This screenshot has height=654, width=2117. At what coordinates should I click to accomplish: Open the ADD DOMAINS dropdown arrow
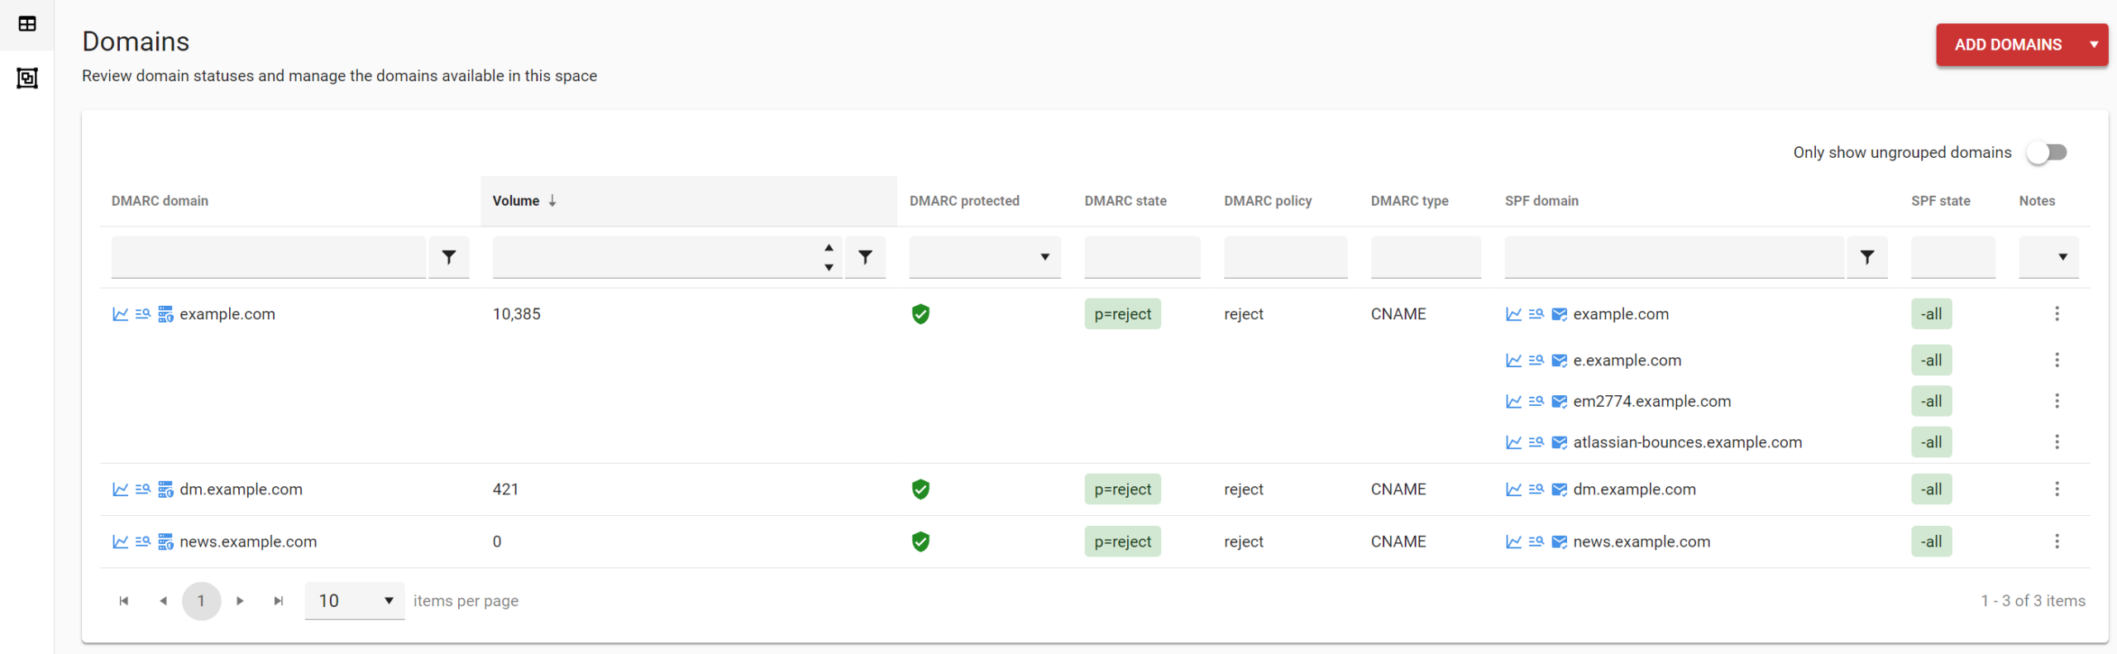point(2093,45)
